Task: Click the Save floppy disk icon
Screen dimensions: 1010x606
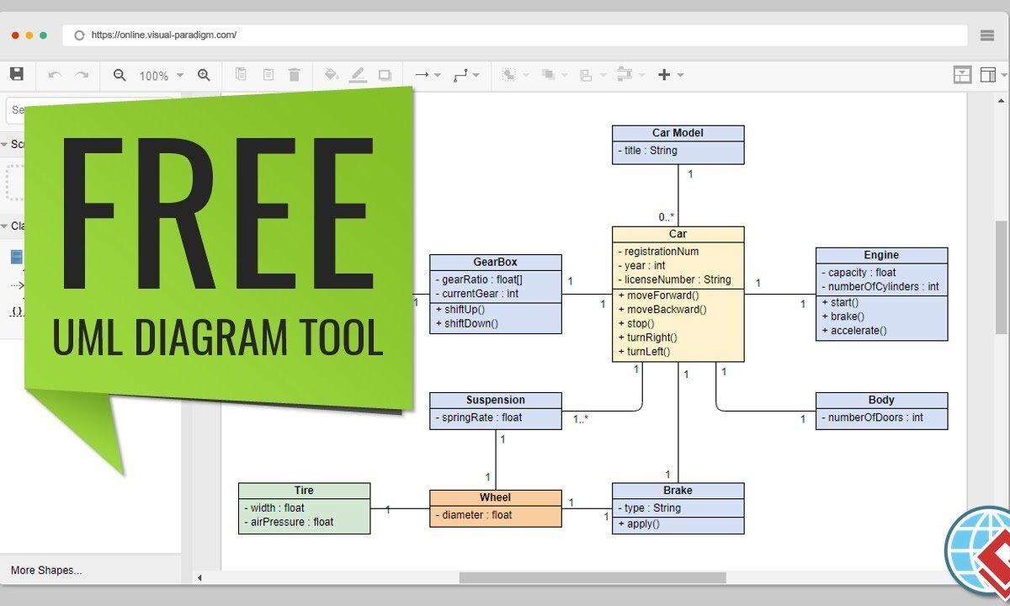Action: [x=17, y=75]
